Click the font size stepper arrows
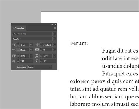The width and height of the screenshot is (139, 109). pyautogui.click(x=18, y=45)
